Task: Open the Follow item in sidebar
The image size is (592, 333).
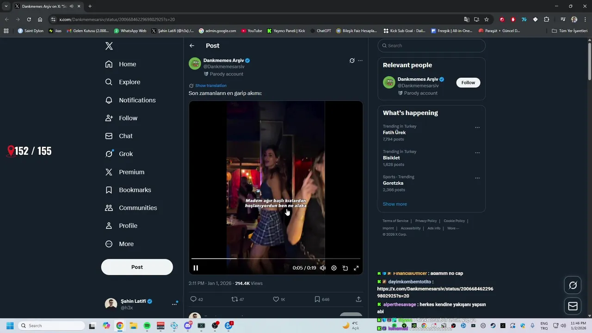Action: tap(121, 118)
